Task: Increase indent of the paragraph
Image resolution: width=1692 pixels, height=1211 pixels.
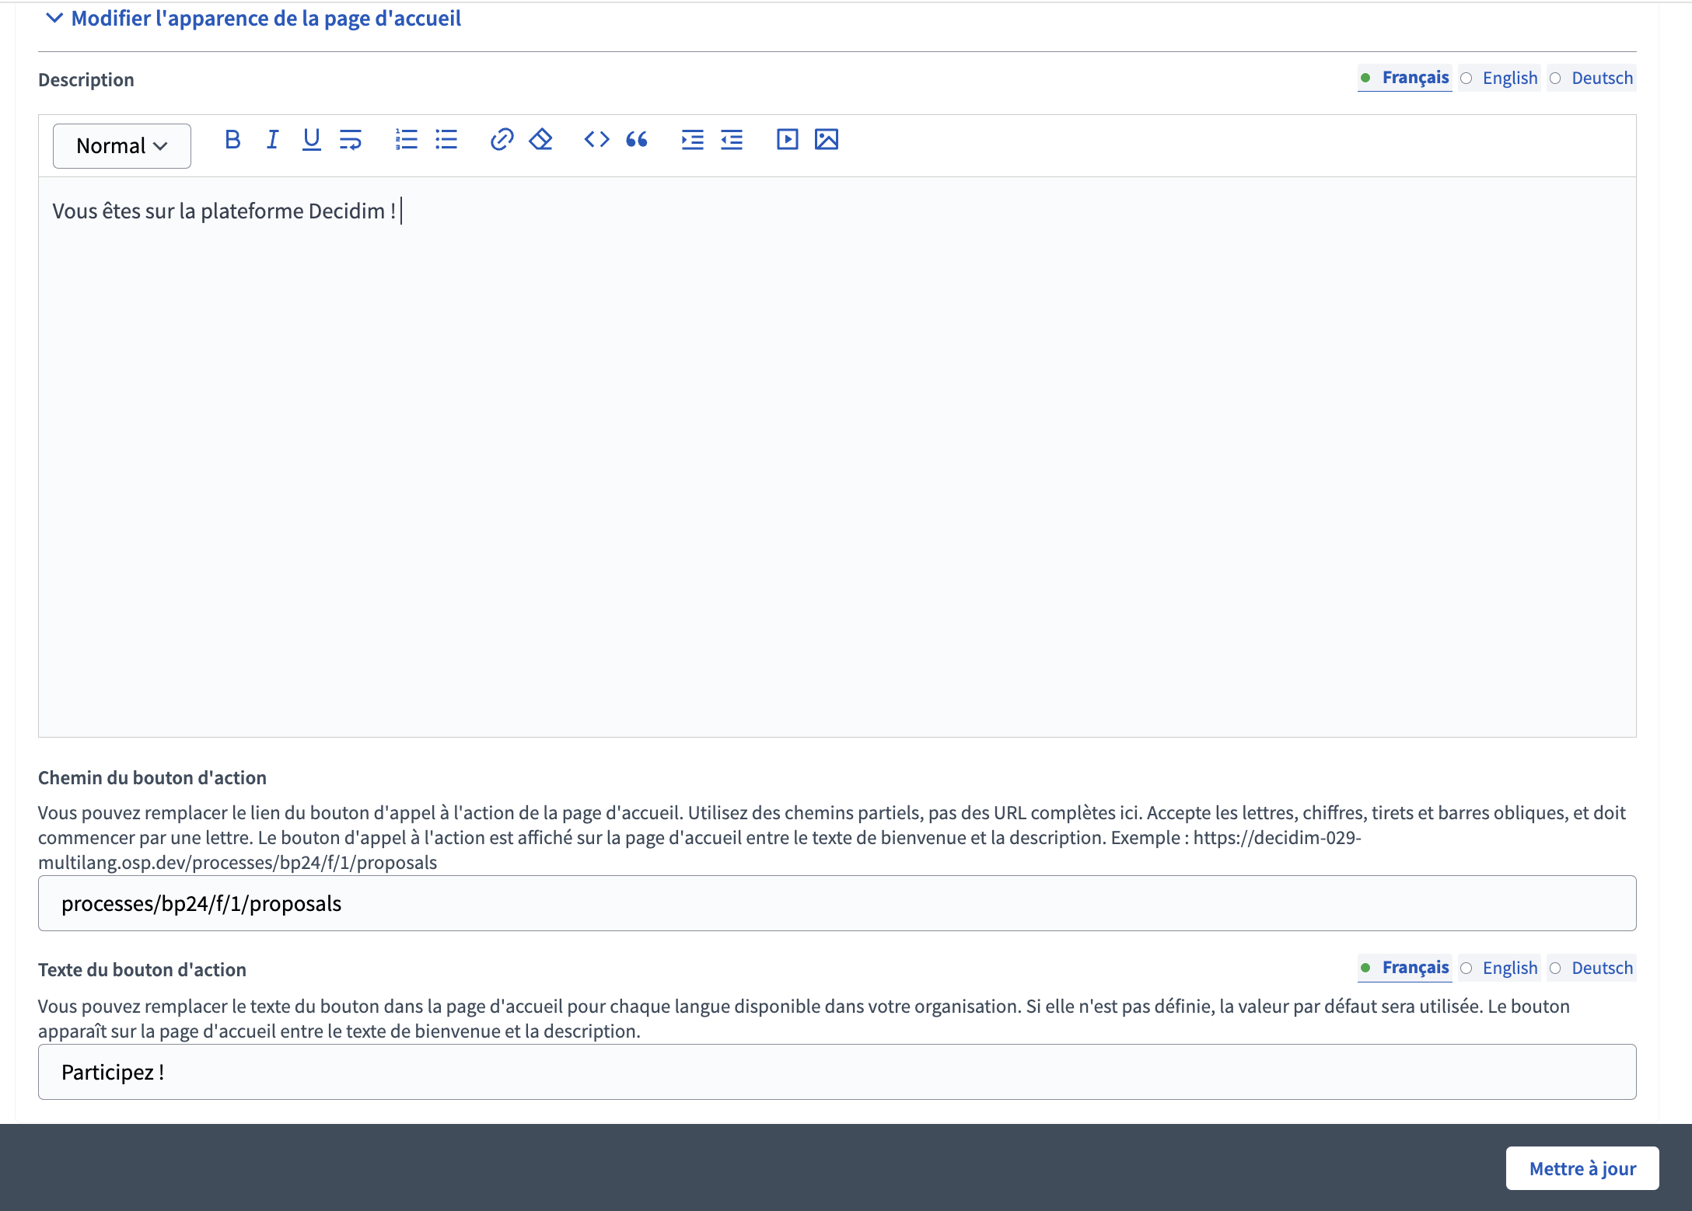Action: point(692,140)
